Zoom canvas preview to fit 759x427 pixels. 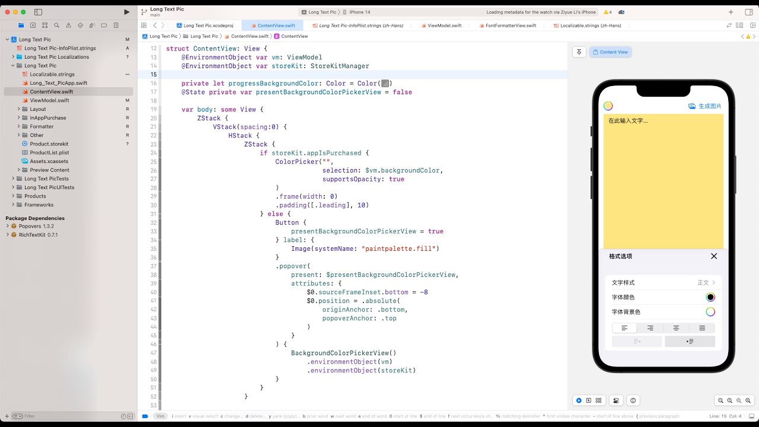[739, 401]
